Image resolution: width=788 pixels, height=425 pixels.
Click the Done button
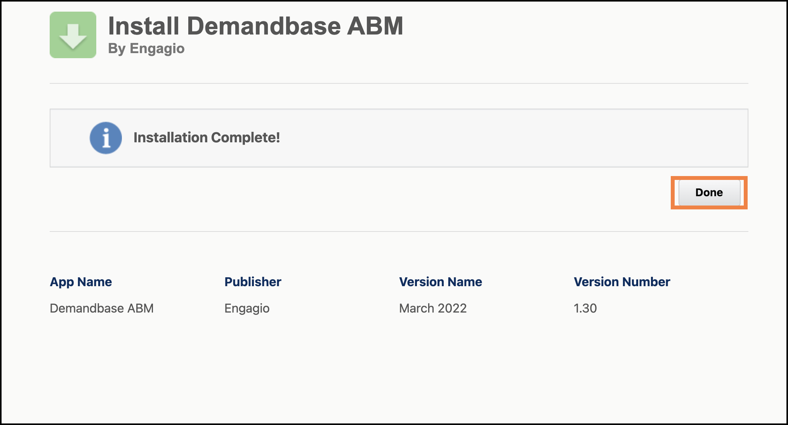pos(709,193)
